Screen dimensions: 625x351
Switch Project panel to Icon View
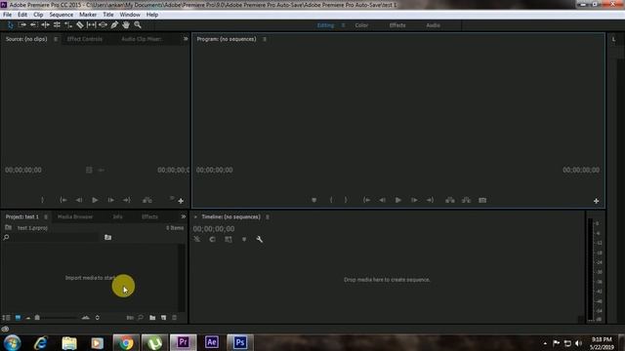(x=18, y=318)
